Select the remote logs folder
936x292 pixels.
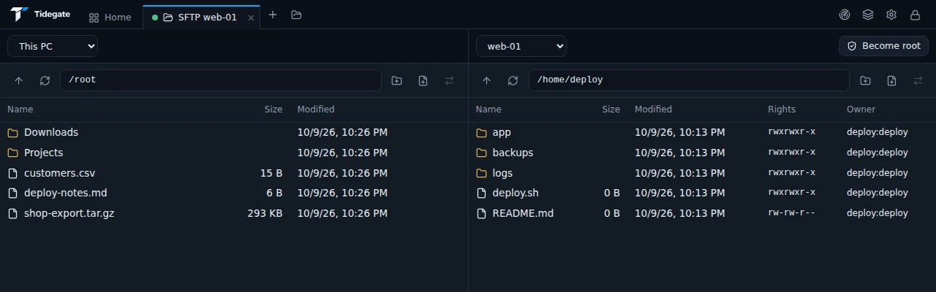click(702, 173)
